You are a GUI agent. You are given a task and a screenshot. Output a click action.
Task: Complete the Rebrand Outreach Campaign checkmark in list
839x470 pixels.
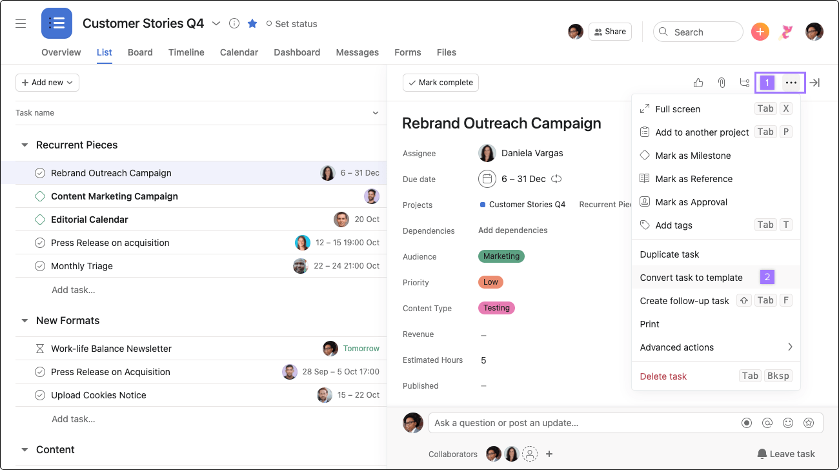[x=40, y=173]
